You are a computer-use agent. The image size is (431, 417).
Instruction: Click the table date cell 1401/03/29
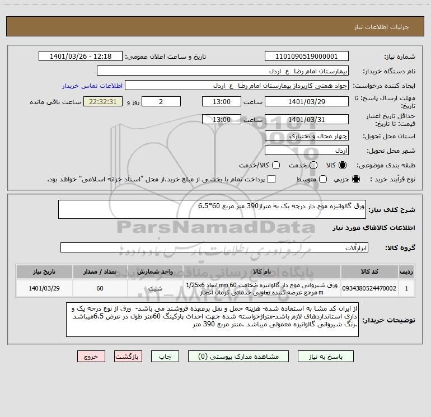coord(44,288)
